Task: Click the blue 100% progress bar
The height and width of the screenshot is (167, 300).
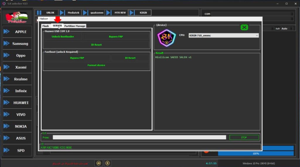Action: [x=256, y=154]
